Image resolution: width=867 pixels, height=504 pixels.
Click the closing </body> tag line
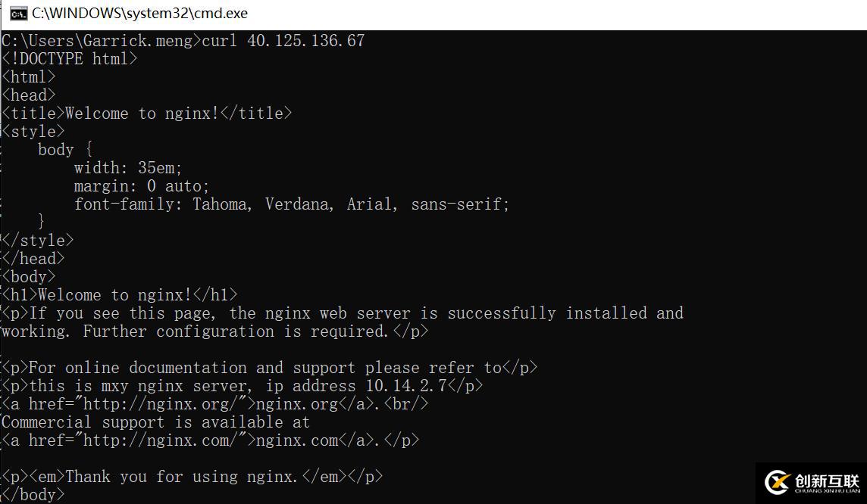pyautogui.click(x=33, y=495)
